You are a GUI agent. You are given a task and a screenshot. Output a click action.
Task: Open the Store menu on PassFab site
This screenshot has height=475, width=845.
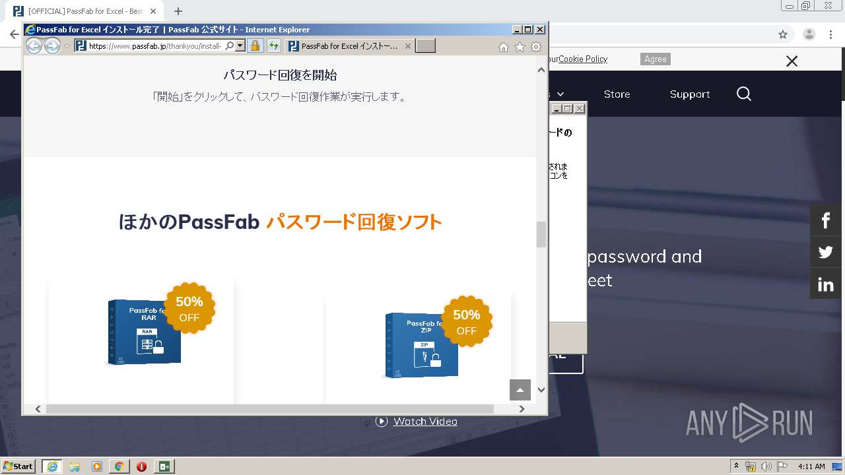pos(617,94)
